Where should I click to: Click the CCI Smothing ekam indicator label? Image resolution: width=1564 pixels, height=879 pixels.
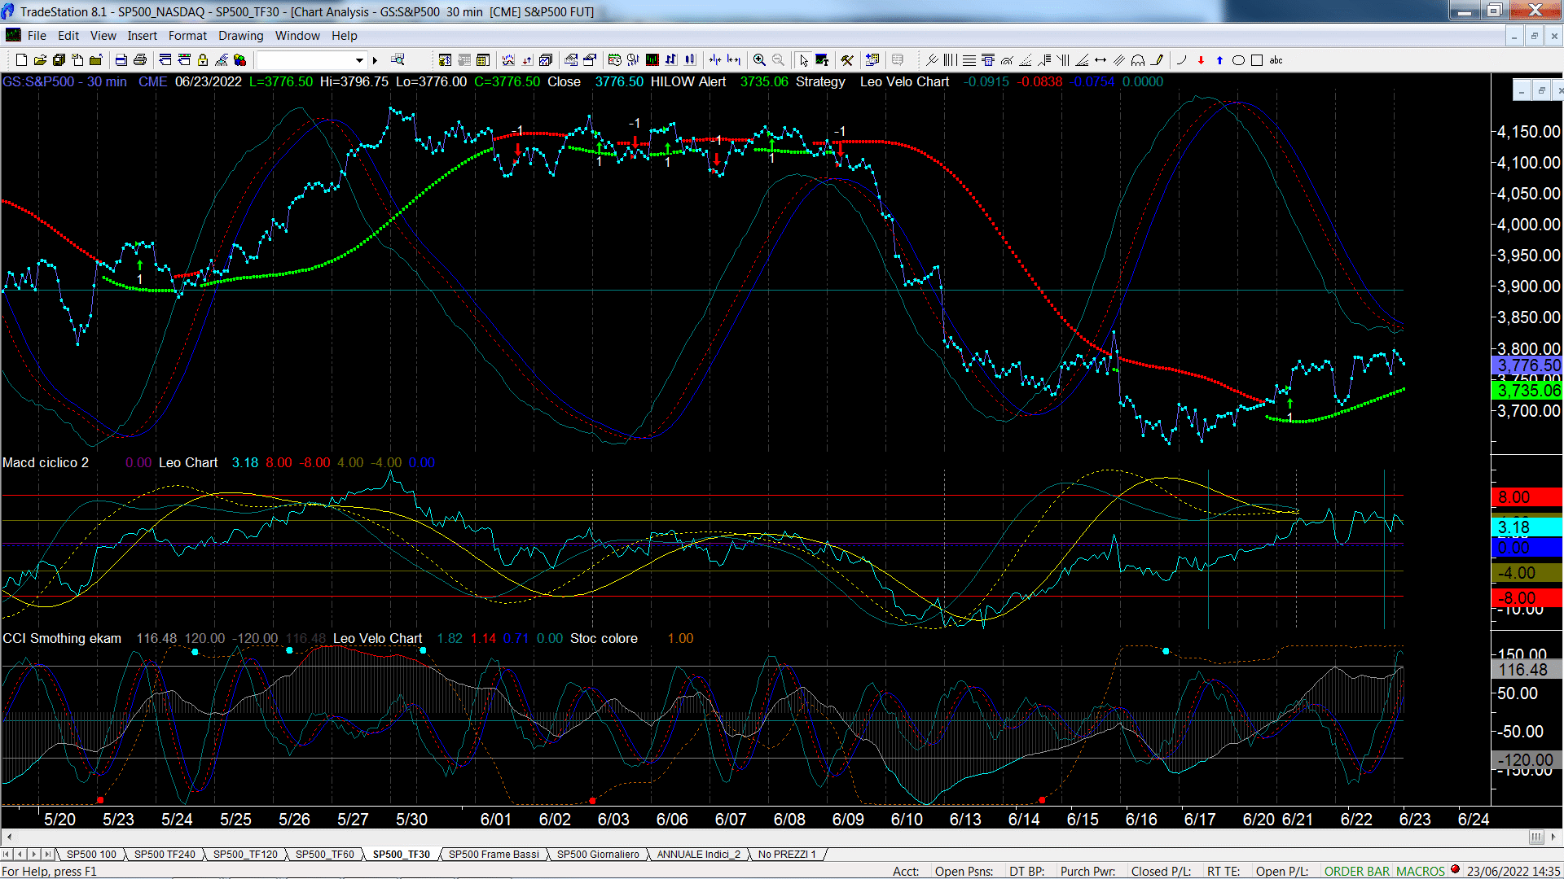pos(62,638)
